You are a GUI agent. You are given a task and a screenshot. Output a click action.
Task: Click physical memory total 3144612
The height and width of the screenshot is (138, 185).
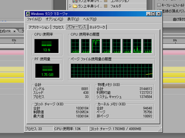tap(146, 89)
